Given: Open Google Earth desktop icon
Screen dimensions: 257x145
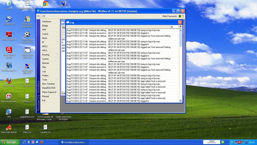Looking at the screenshot, I should (9, 21).
